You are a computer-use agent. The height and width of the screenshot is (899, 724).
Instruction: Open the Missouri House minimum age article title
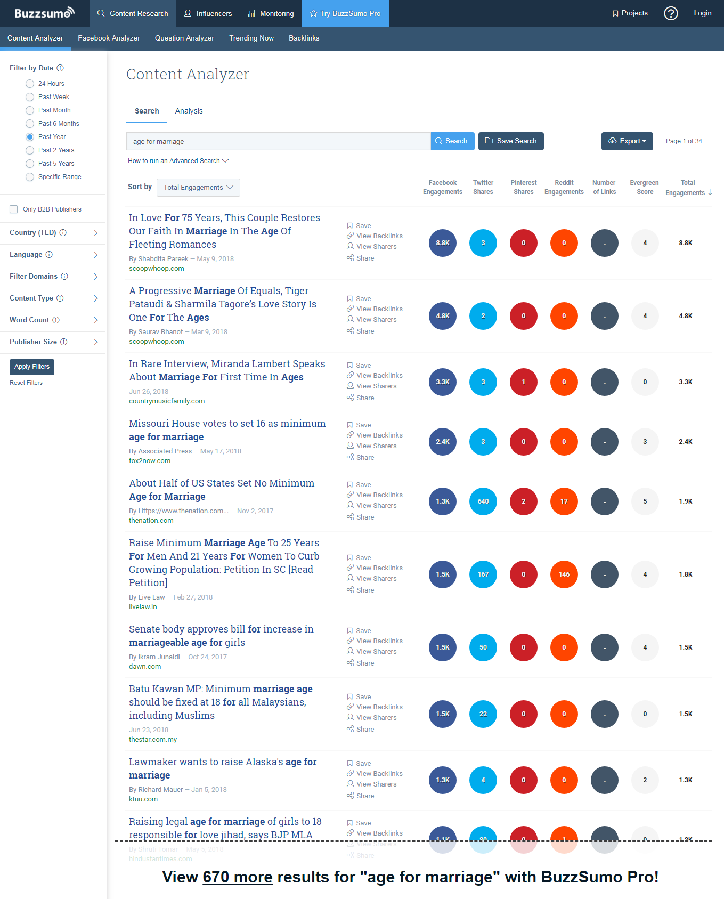[227, 430]
